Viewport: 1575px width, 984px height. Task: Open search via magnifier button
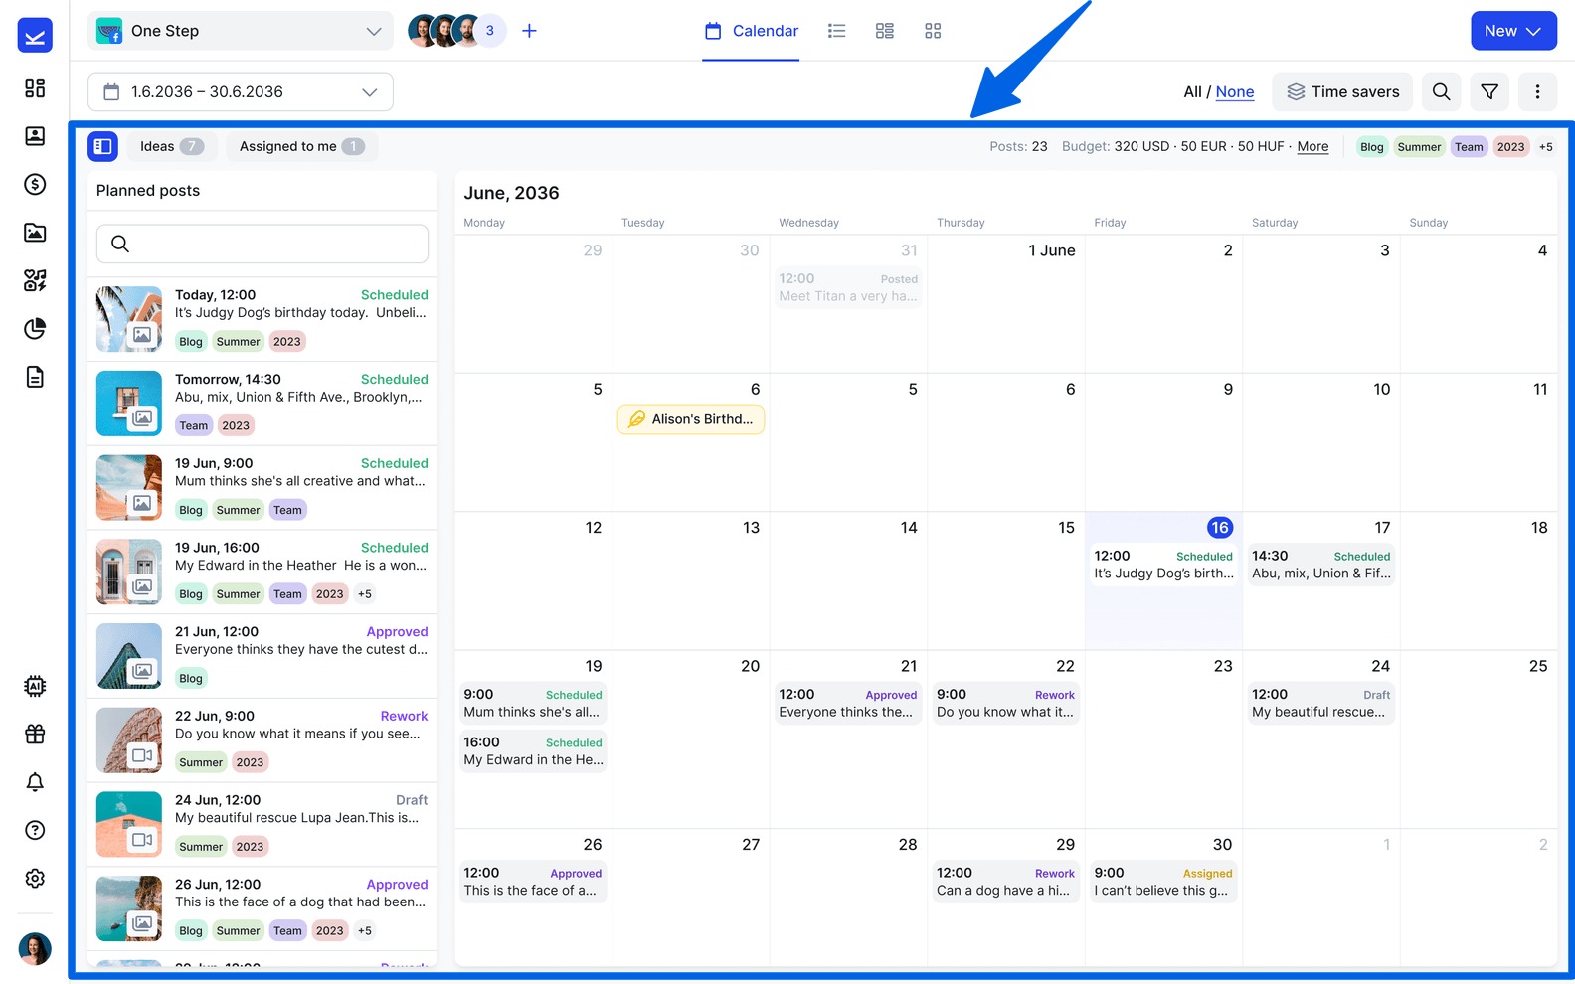click(1441, 91)
